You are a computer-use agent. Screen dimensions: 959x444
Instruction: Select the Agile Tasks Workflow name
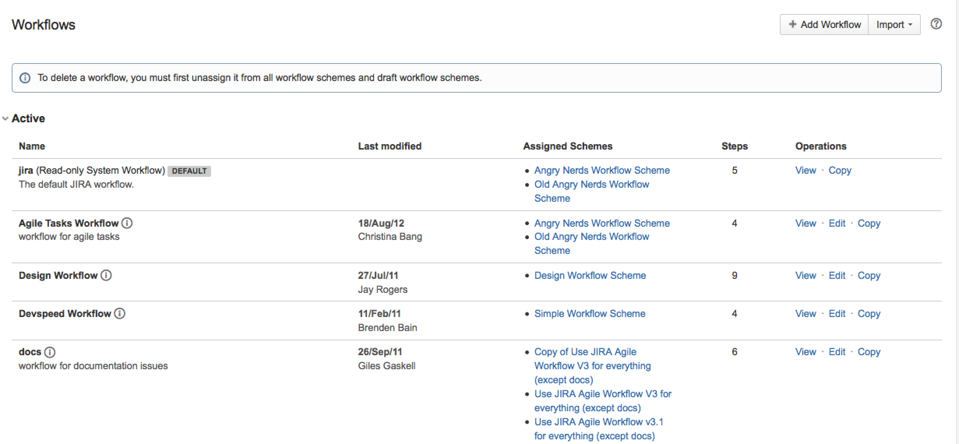(69, 223)
